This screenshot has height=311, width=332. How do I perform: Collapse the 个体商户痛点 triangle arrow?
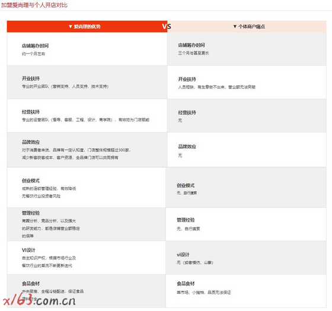235,27
